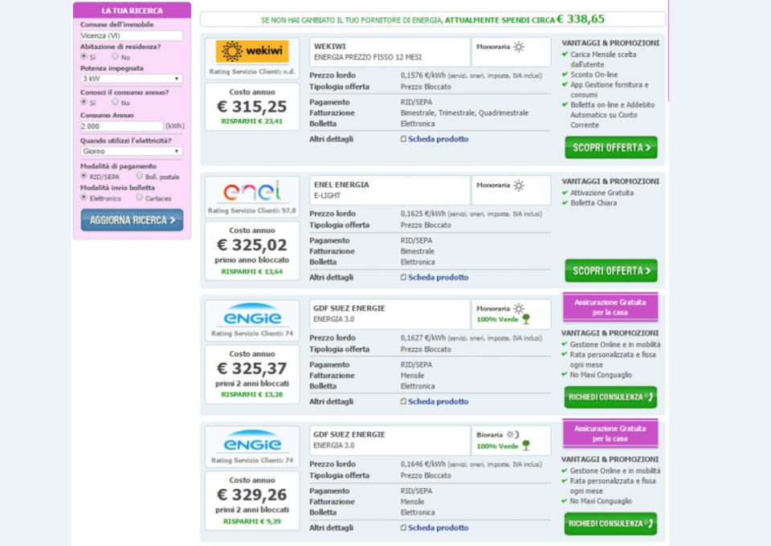The height and width of the screenshot is (546, 771).
Task: Open Scheda prodotto link for Wekiwi
Action: (439, 139)
